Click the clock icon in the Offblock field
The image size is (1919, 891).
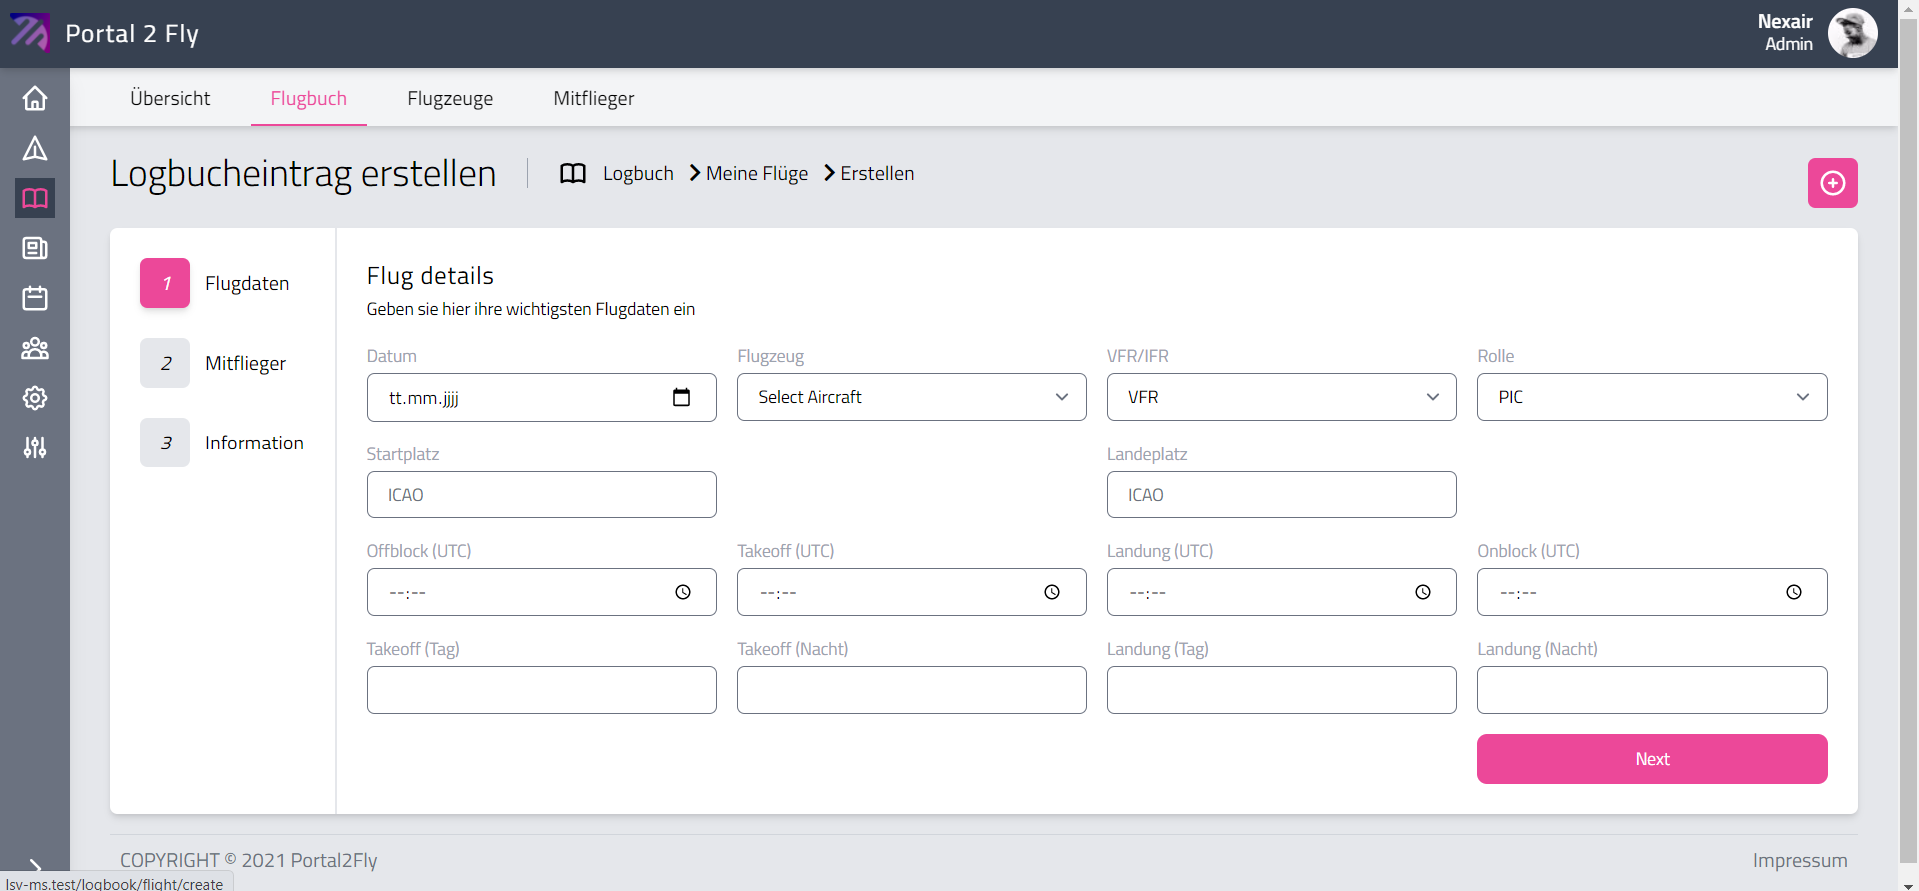pyautogui.click(x=683, y=592)
